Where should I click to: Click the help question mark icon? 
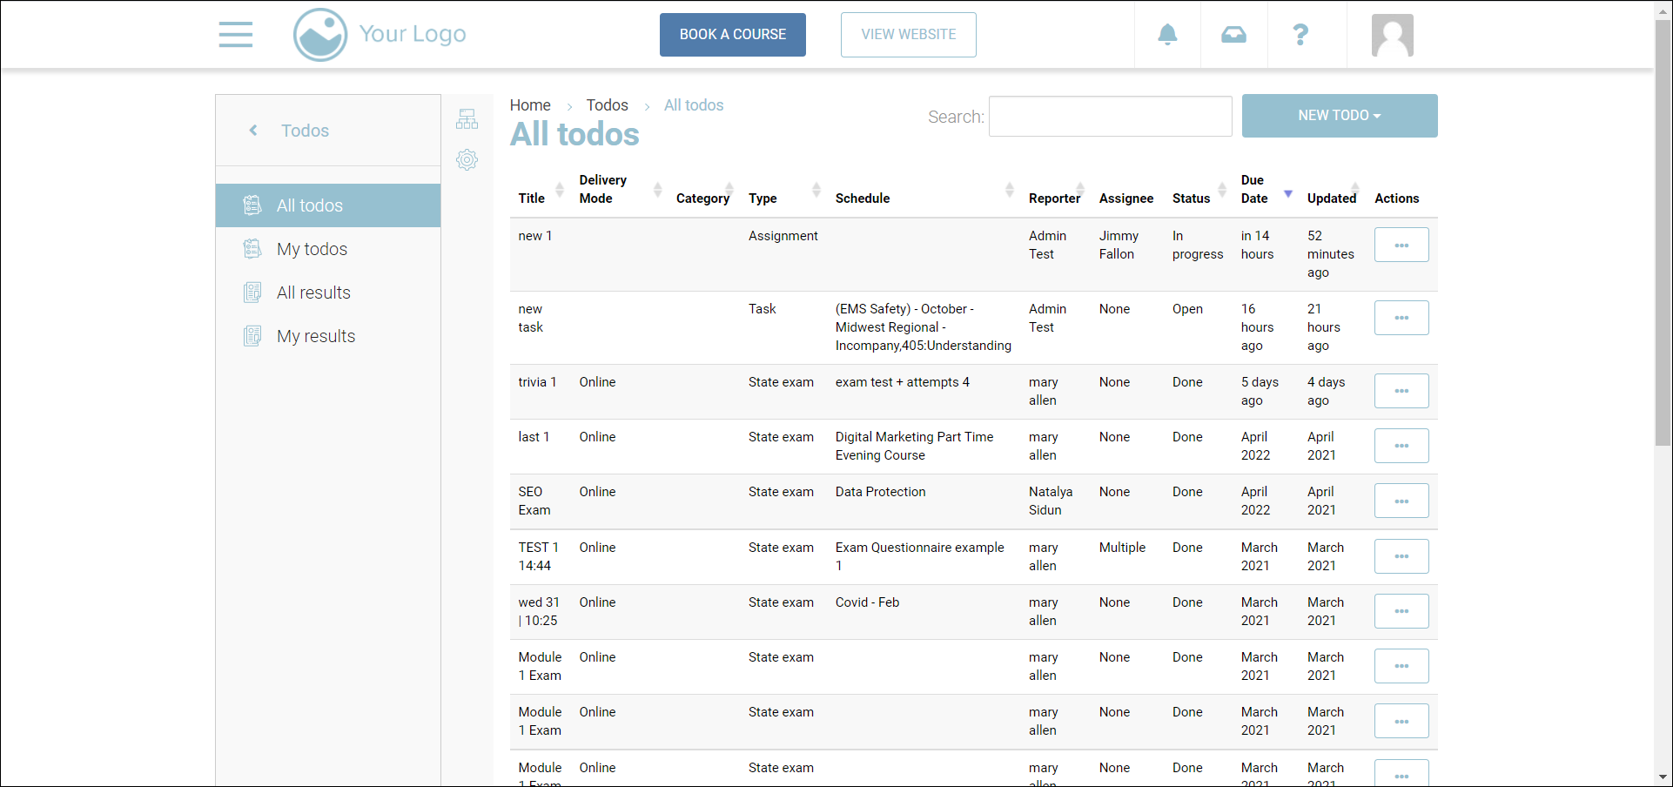point(1300,35)
